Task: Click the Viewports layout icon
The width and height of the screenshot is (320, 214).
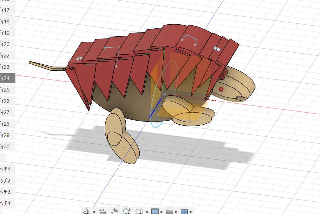Action: [x=184, y=211]
